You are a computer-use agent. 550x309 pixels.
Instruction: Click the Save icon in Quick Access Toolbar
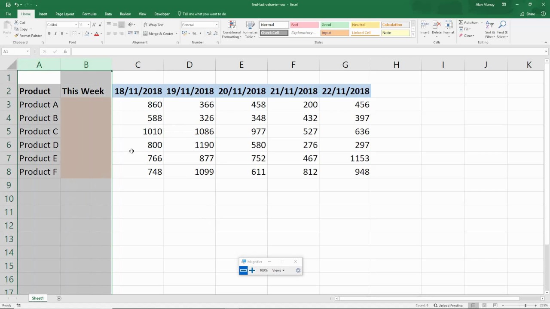click(8, 5)
